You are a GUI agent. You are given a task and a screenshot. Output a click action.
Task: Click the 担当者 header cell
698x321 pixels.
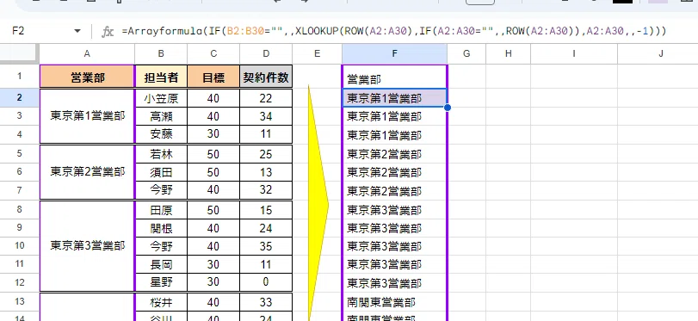(x=161, y=77)
